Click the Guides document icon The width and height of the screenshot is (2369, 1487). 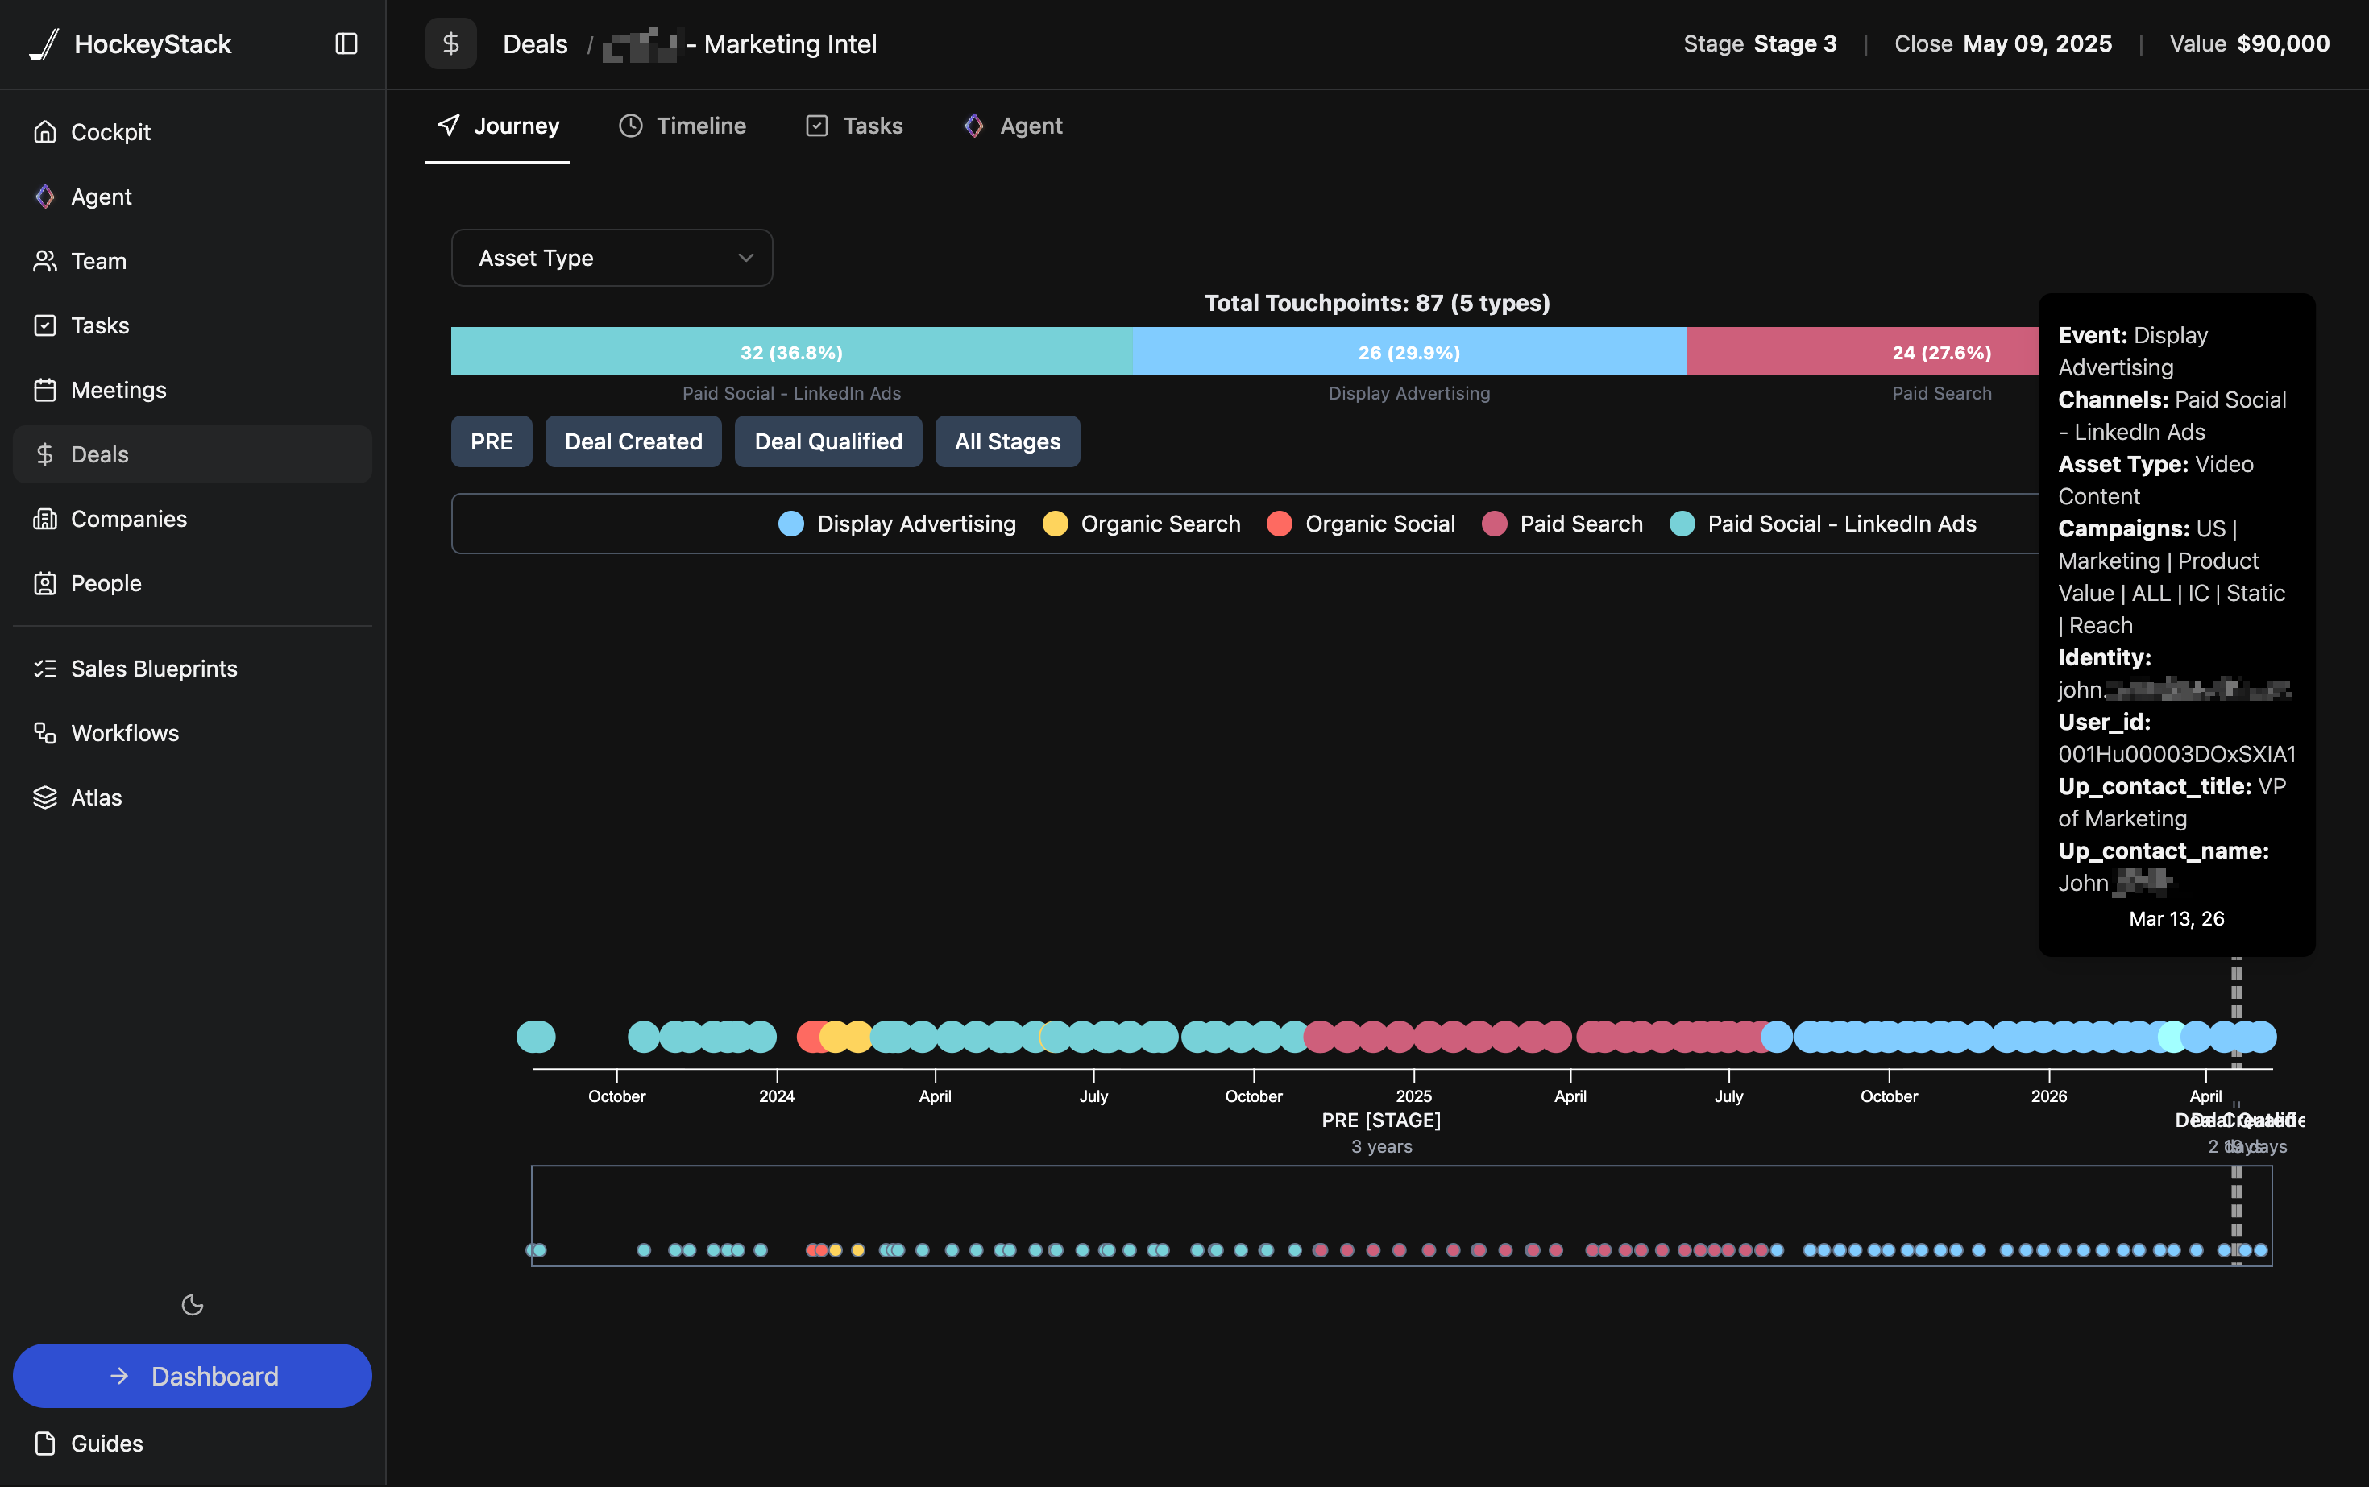(44, 1443)
